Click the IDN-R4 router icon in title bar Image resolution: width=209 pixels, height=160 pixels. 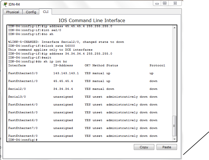[x=5, y=4]
